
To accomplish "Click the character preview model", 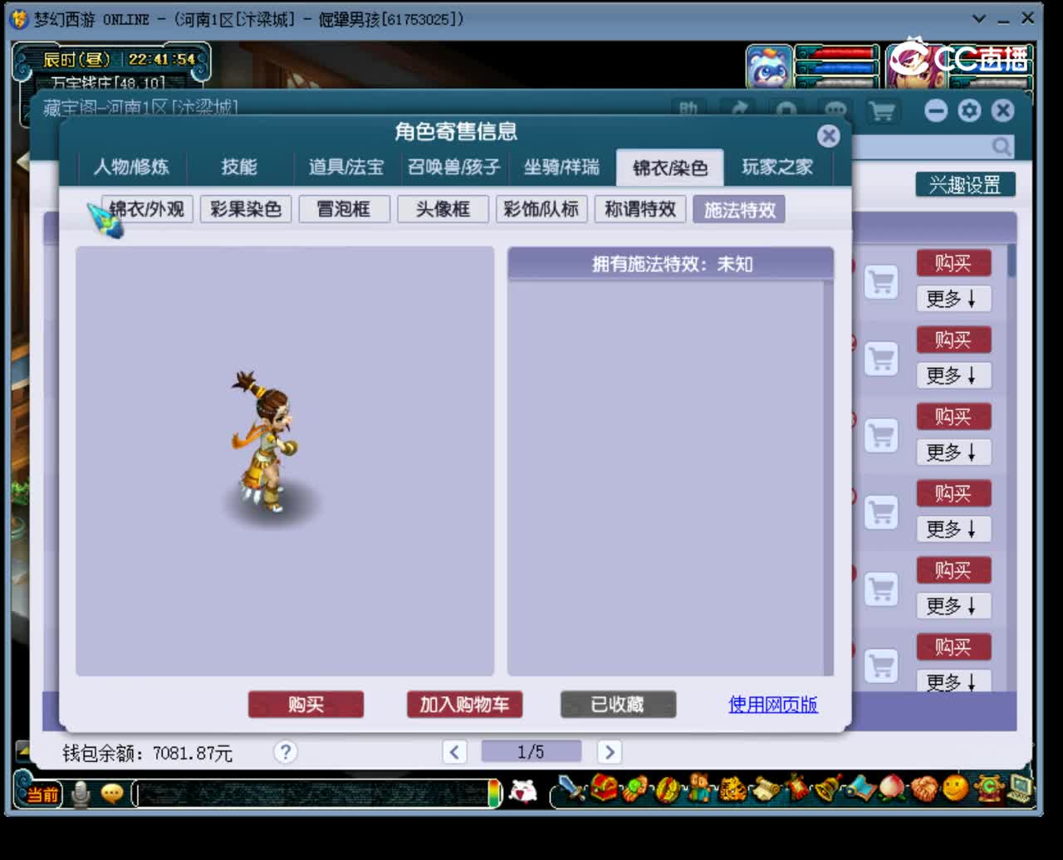I will pyautogui.click(x=267, y=442).
